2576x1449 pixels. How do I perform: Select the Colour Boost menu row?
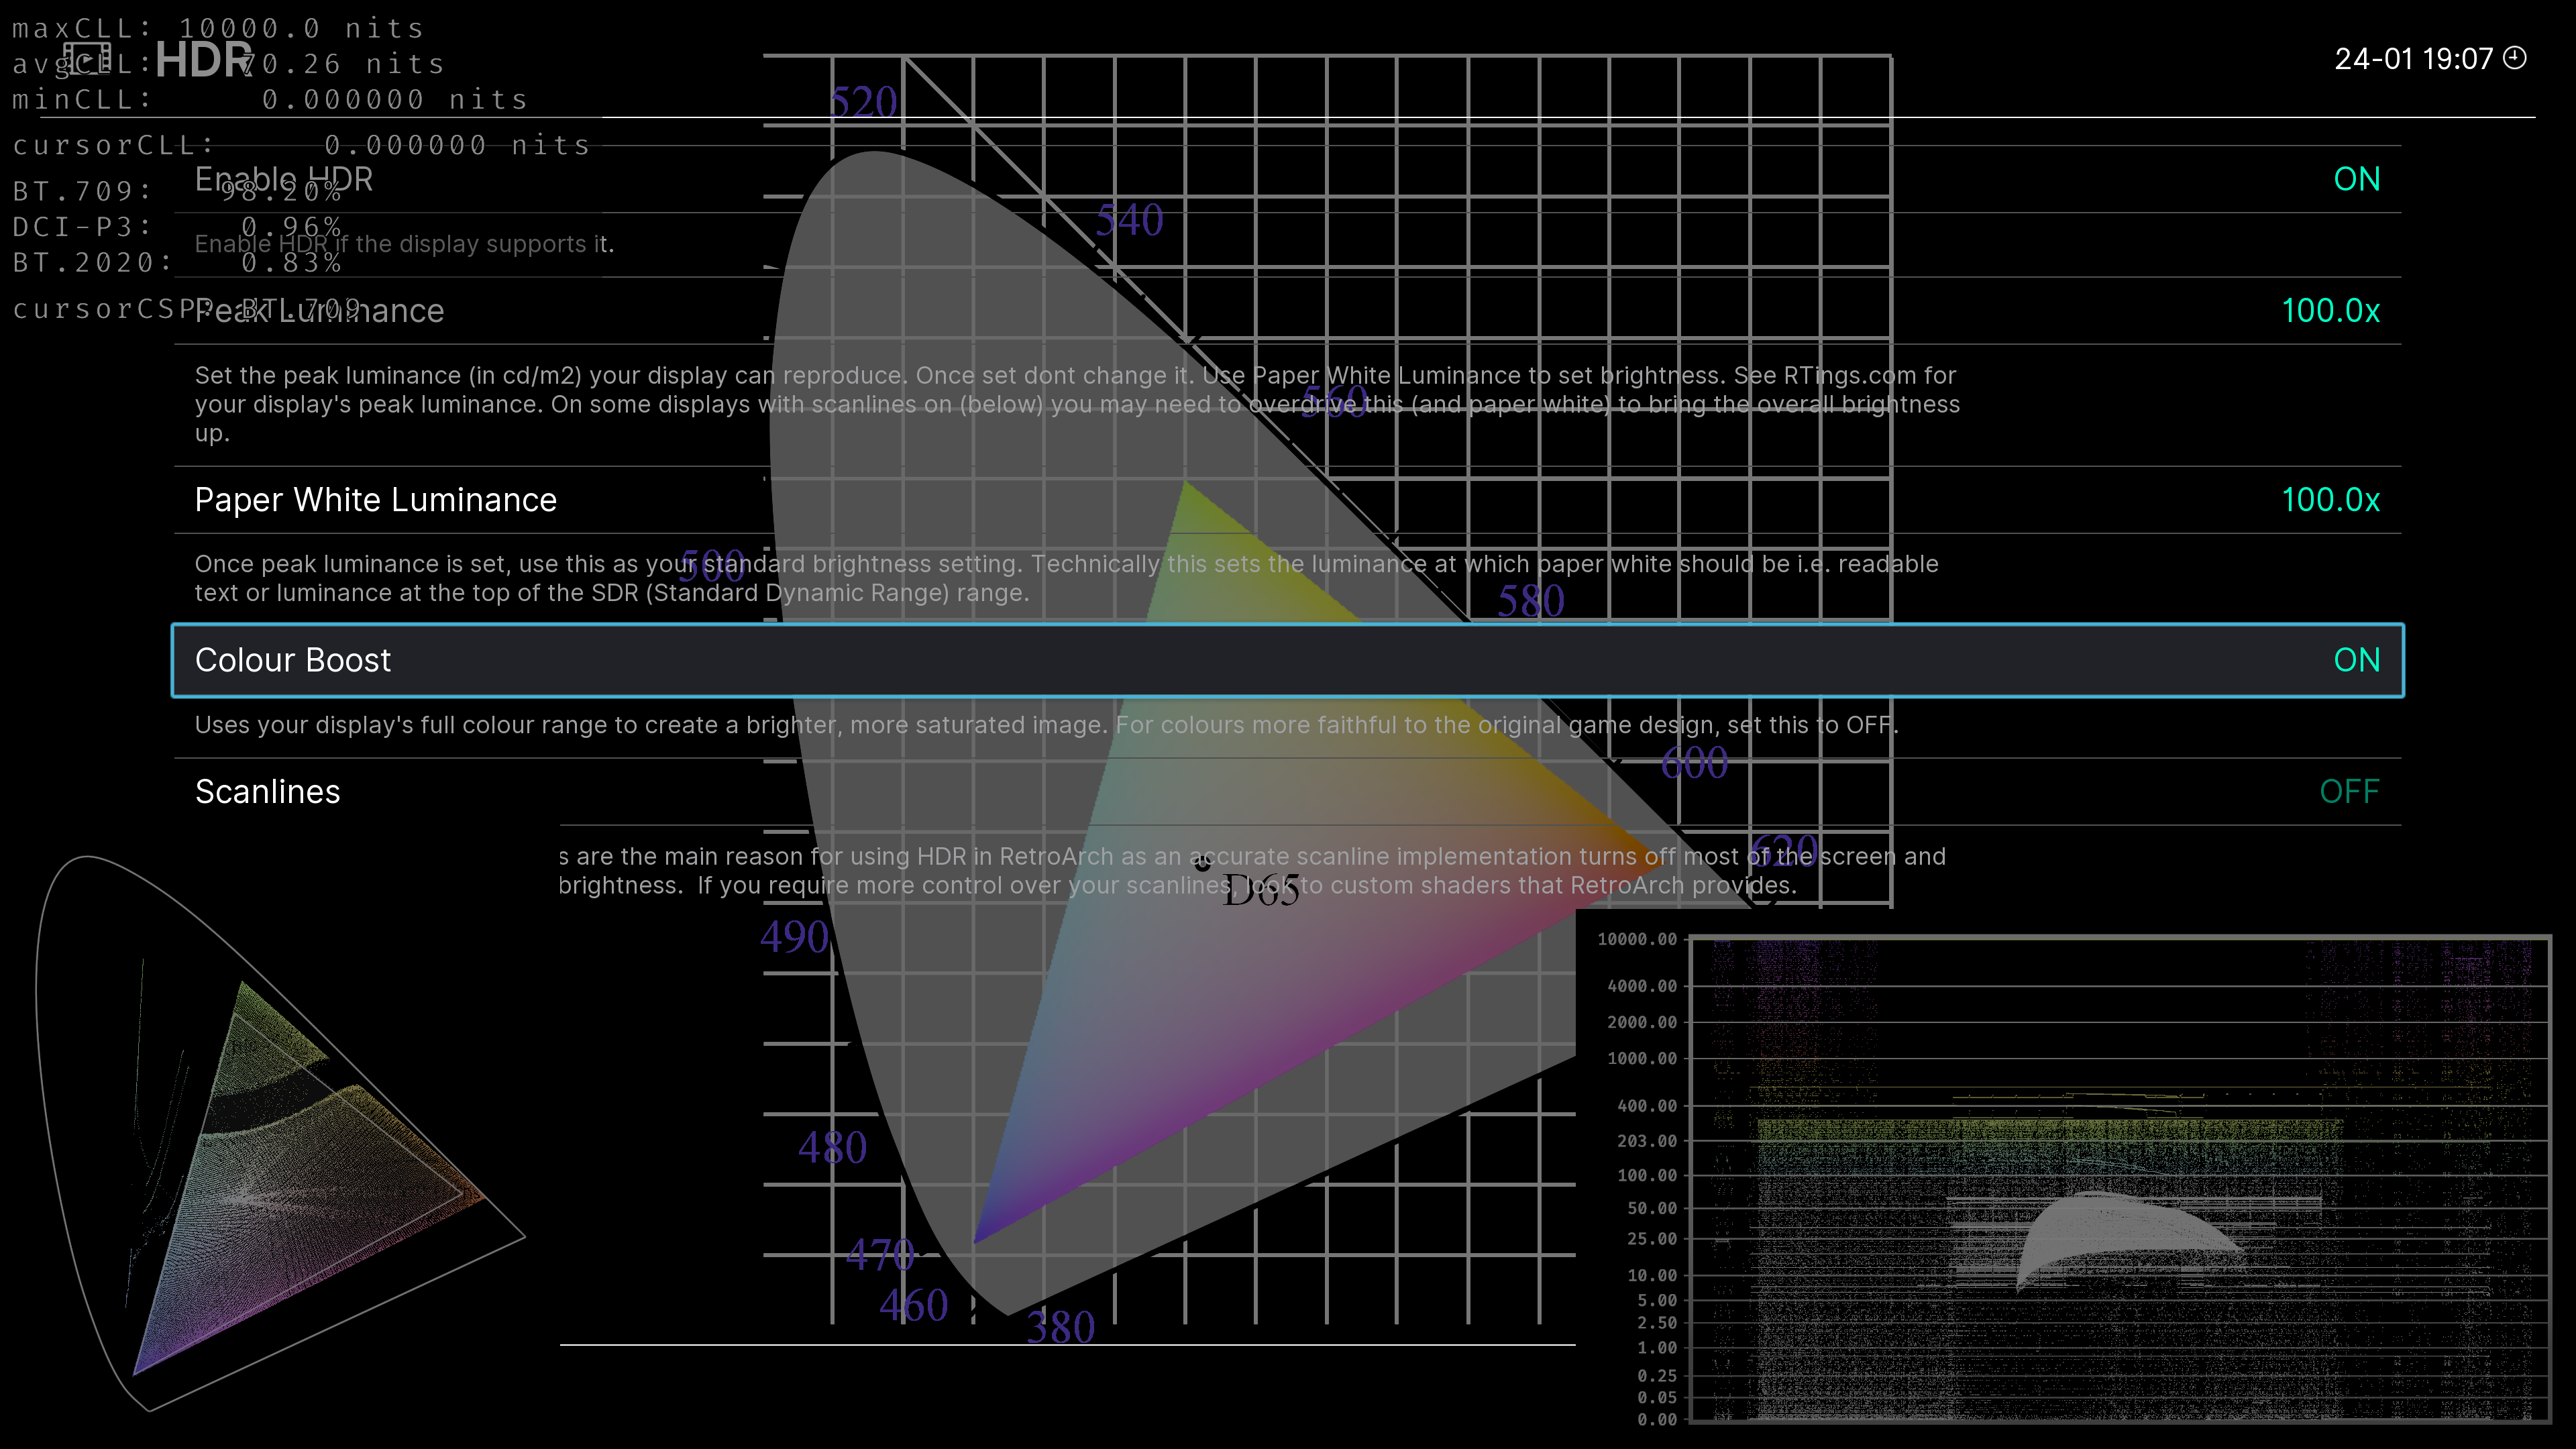point(292,660)
